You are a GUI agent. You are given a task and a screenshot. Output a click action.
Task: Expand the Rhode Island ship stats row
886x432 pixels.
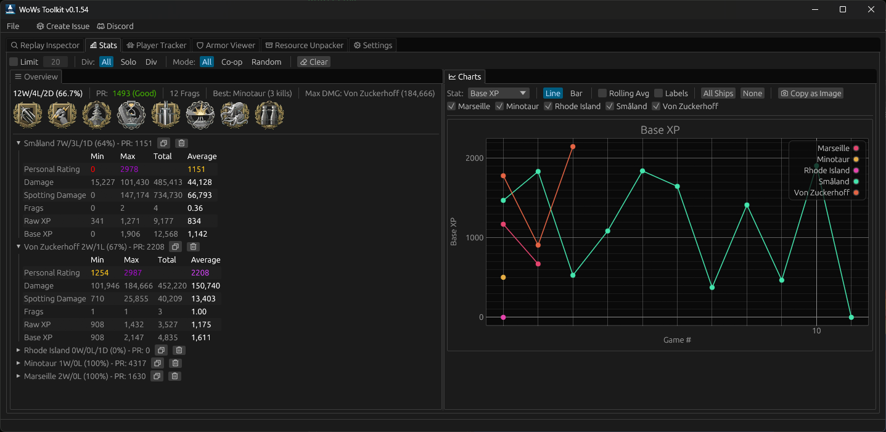(x=18, y=350)
